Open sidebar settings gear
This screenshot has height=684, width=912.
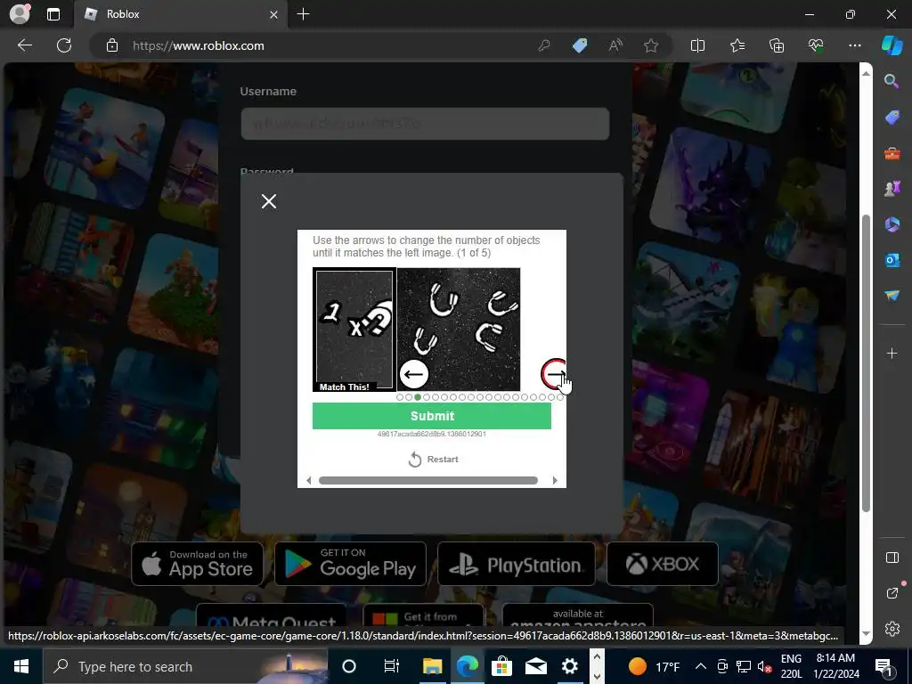pos(892,629)
